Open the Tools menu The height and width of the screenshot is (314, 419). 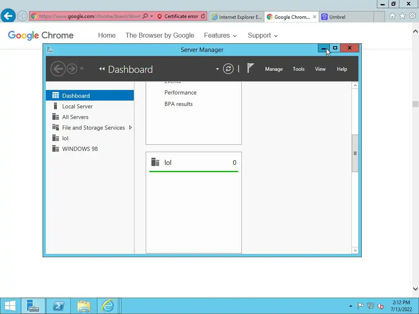click(x=298, y=69)
